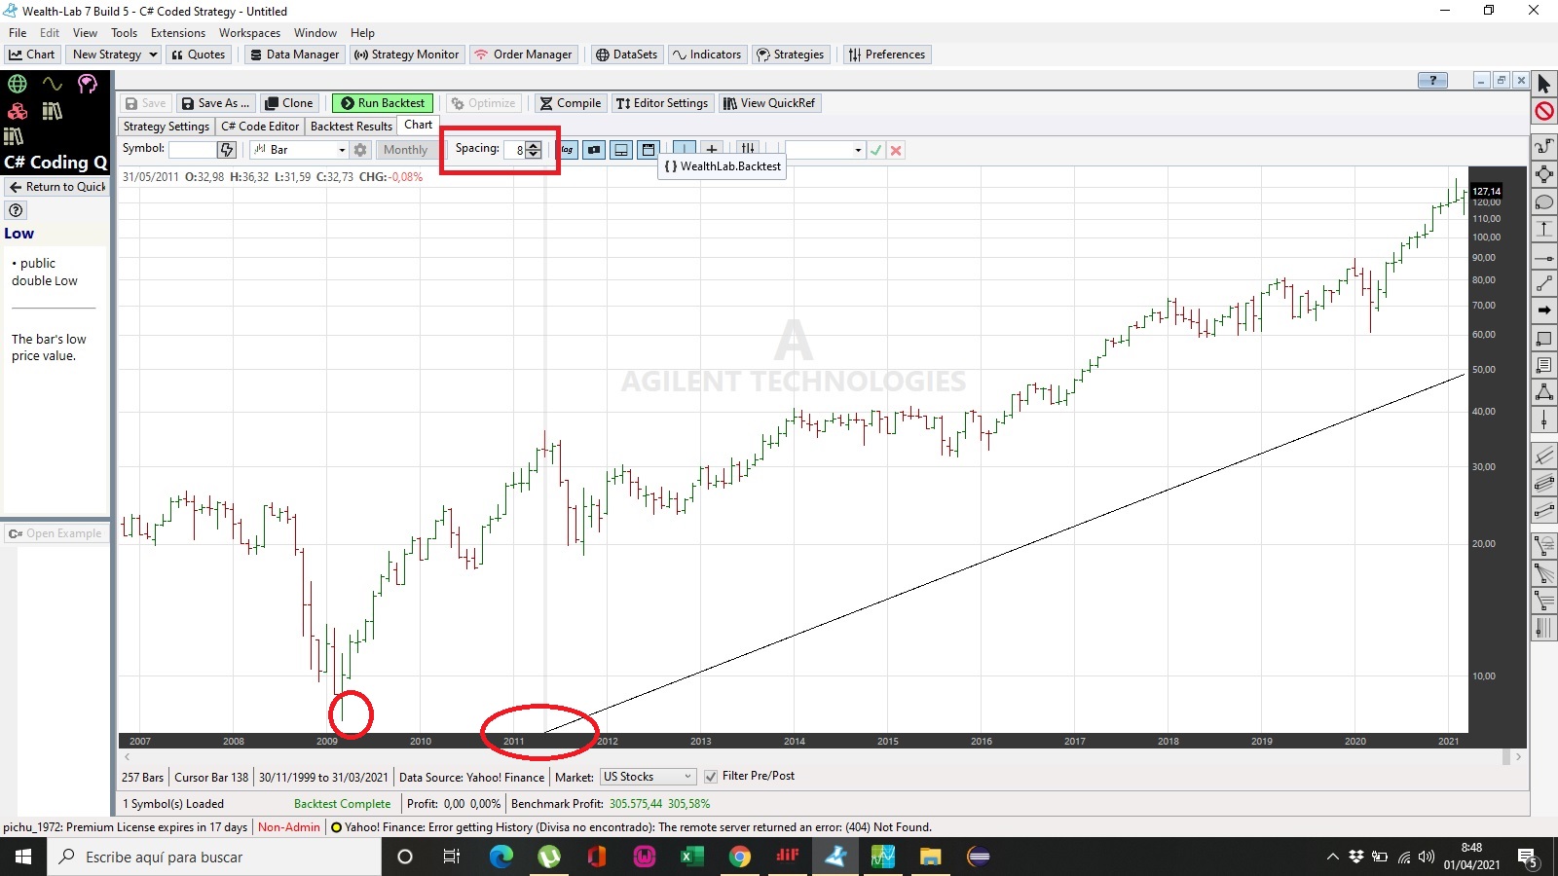Open Excel from the taskbar
The height and width of the screenshot is (876, 1558).
(x=692, y=857)
